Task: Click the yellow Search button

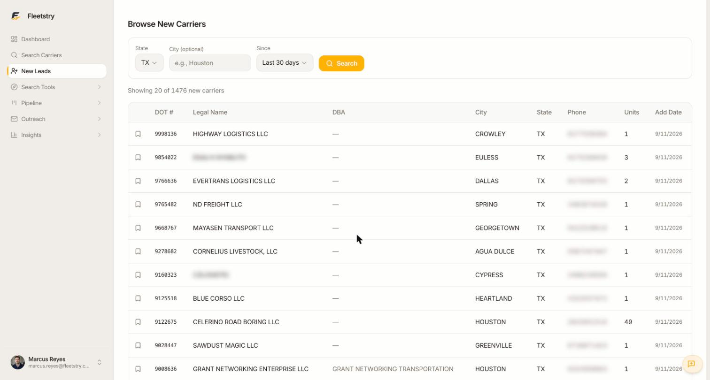Action: click(x=341, y=63)
